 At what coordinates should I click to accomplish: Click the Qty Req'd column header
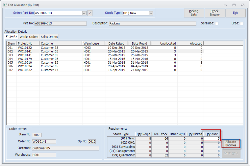(143, 134)
